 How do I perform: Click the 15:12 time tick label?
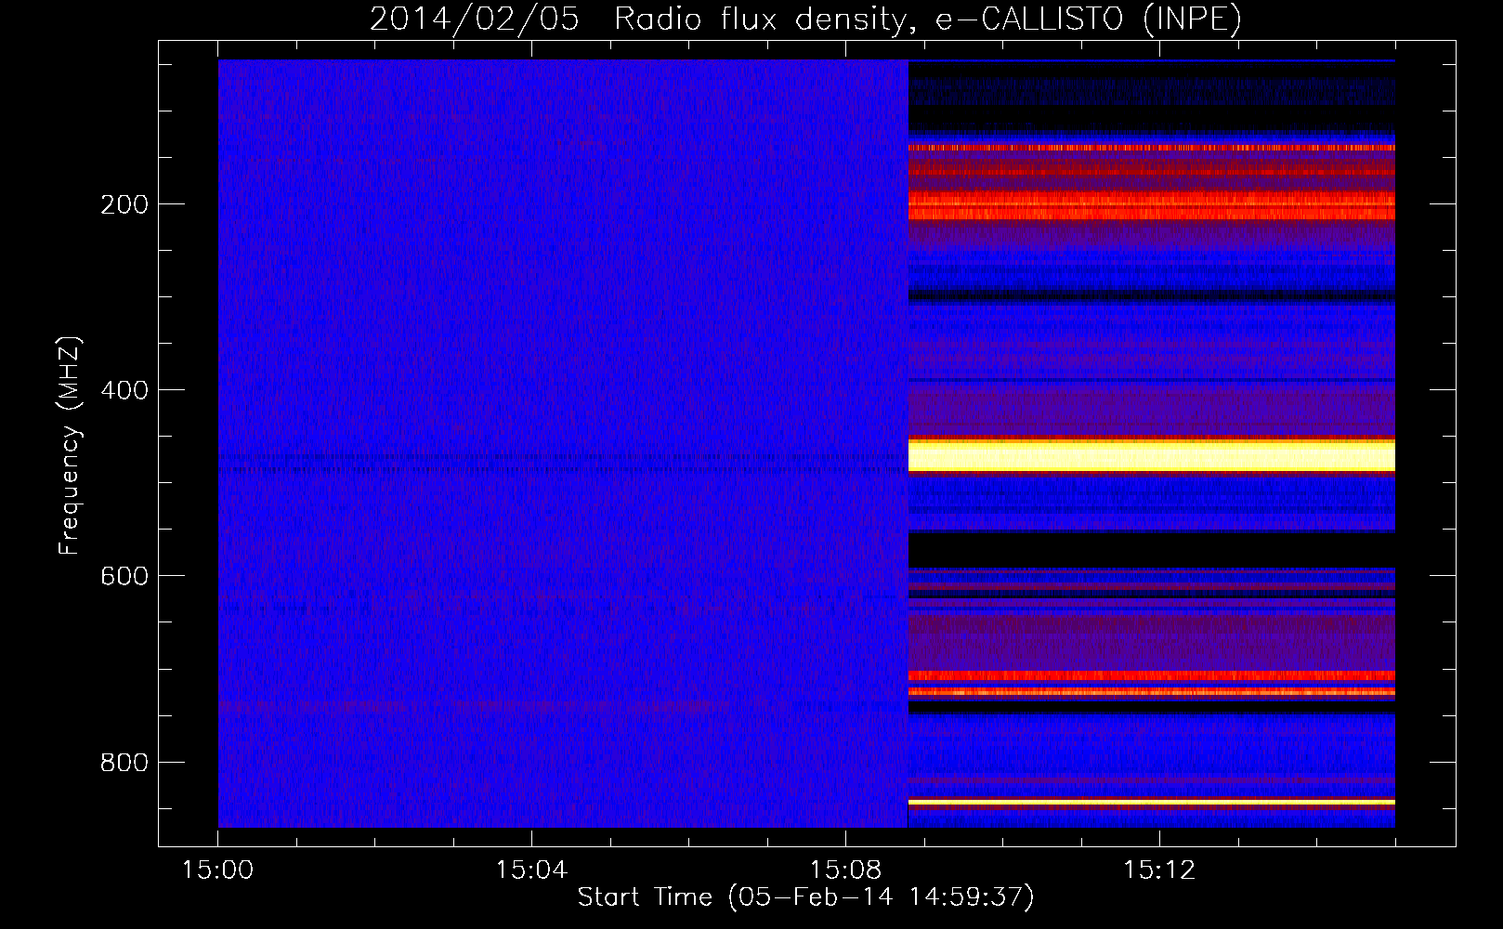pos(1159,870)
